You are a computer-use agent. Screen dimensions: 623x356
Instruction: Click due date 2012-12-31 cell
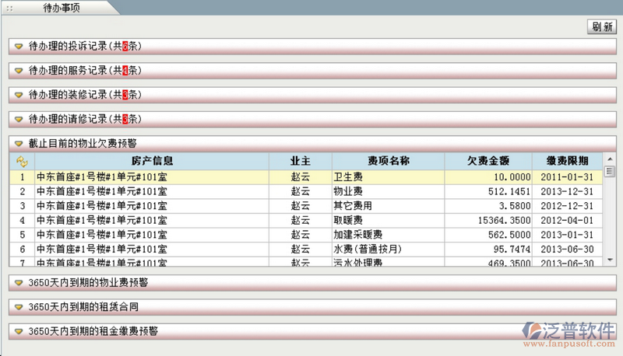(x=568, y=206)
